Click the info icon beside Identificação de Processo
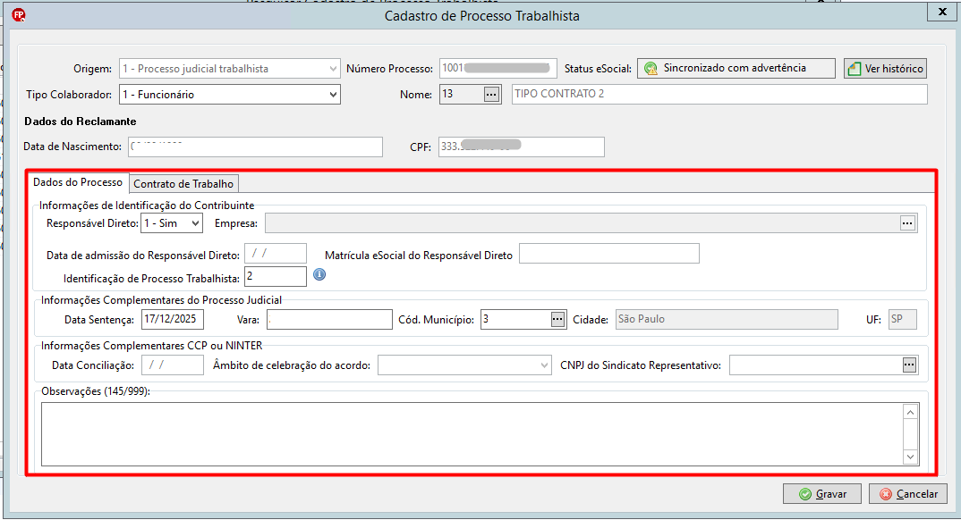 click(x=319, y=274)
